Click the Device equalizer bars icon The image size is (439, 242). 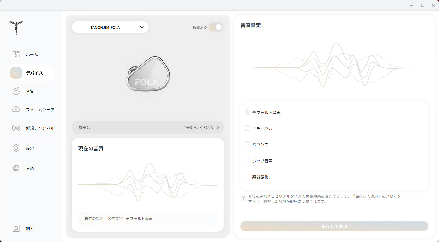click(x=16, y=73)
